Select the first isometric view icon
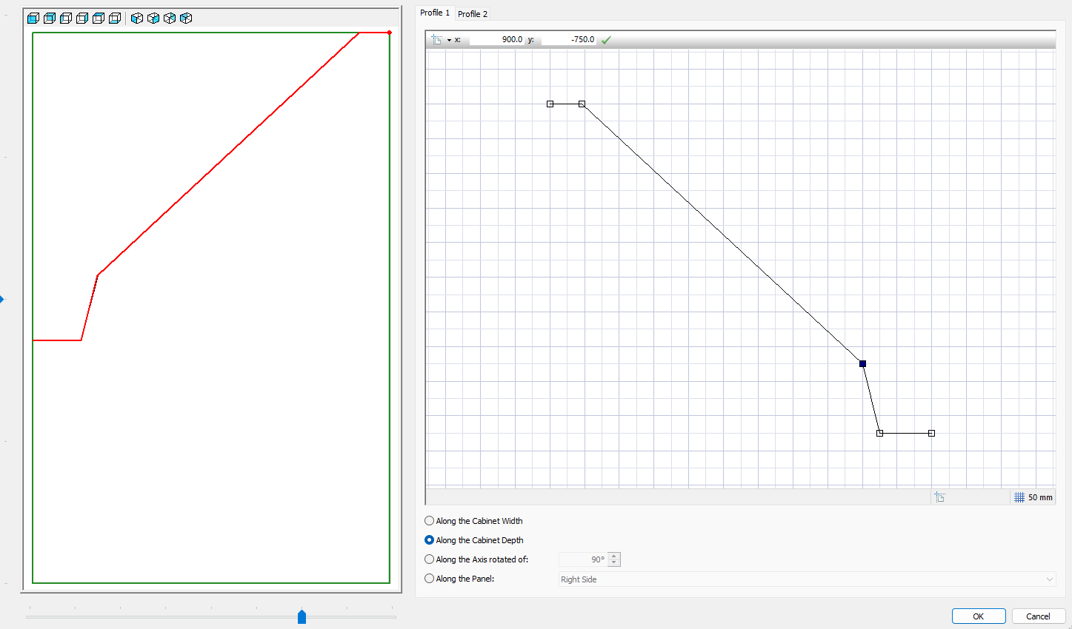Viewport: 1072px width, 629px height. (137, 18)
